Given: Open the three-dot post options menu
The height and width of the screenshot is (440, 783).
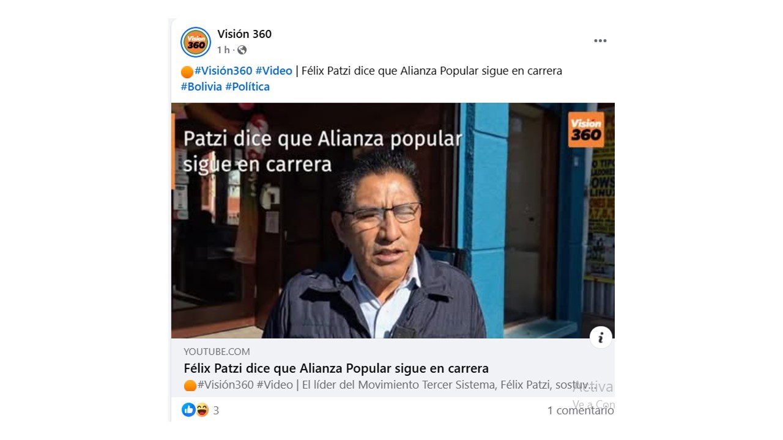Looking at the screenshot, I should pos(600,41).
